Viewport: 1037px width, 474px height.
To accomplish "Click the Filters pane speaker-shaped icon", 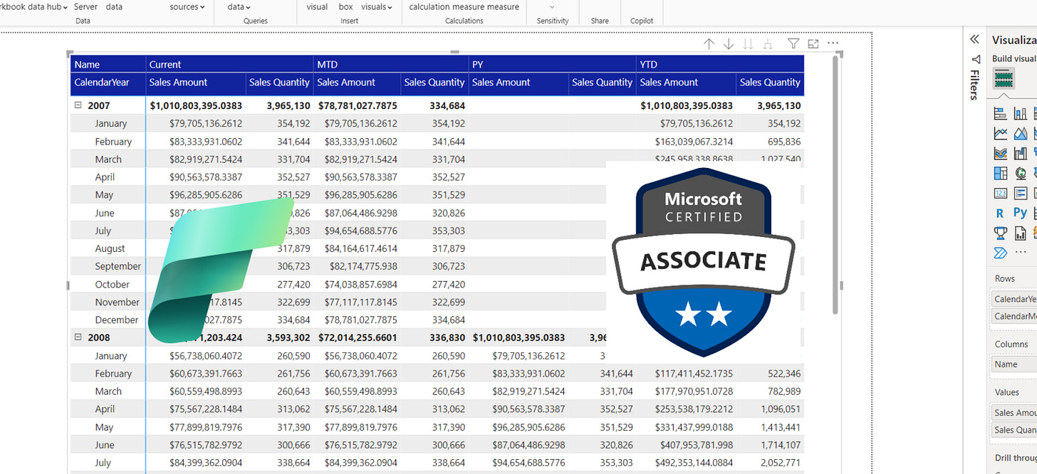I will [976, 59].
